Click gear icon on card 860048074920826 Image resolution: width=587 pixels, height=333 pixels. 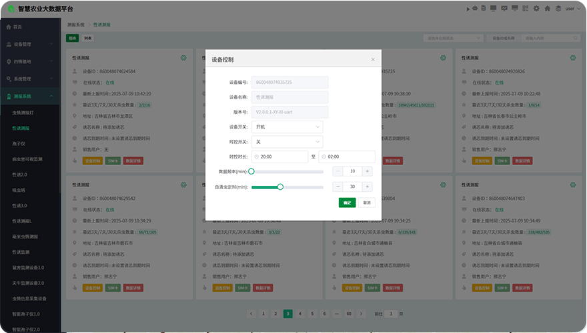pos(573,57)
